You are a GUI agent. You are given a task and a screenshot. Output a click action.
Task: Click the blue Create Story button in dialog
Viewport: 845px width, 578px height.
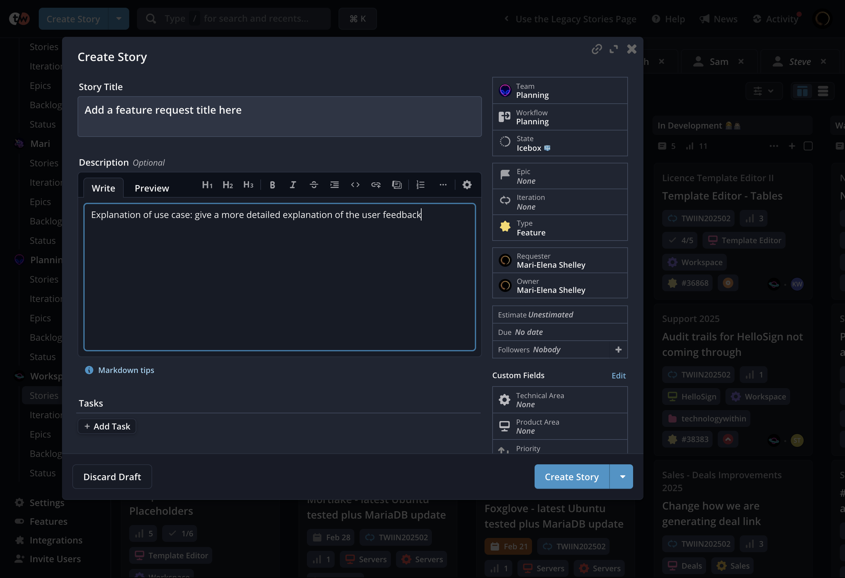572,477
